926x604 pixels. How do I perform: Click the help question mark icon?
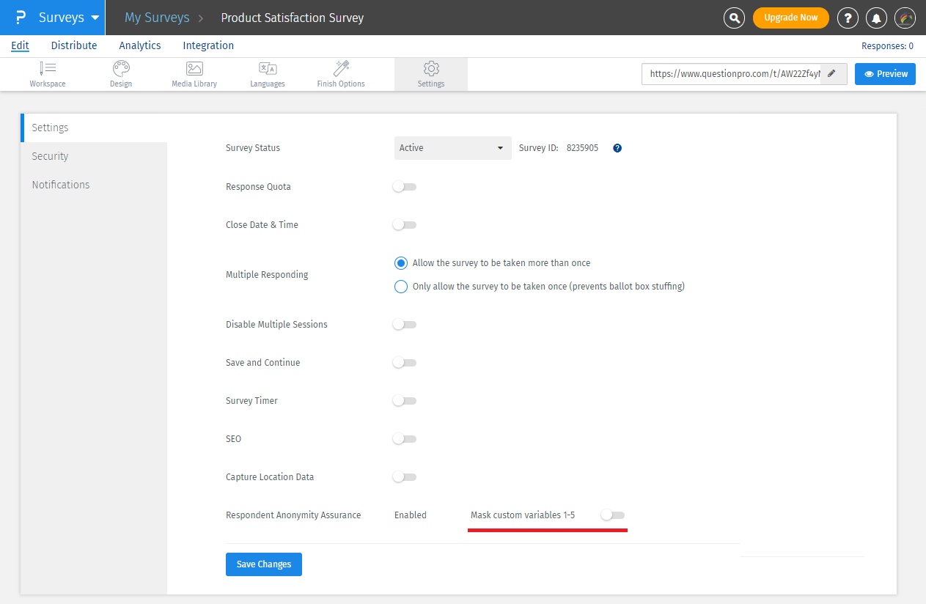click(848, 18)
